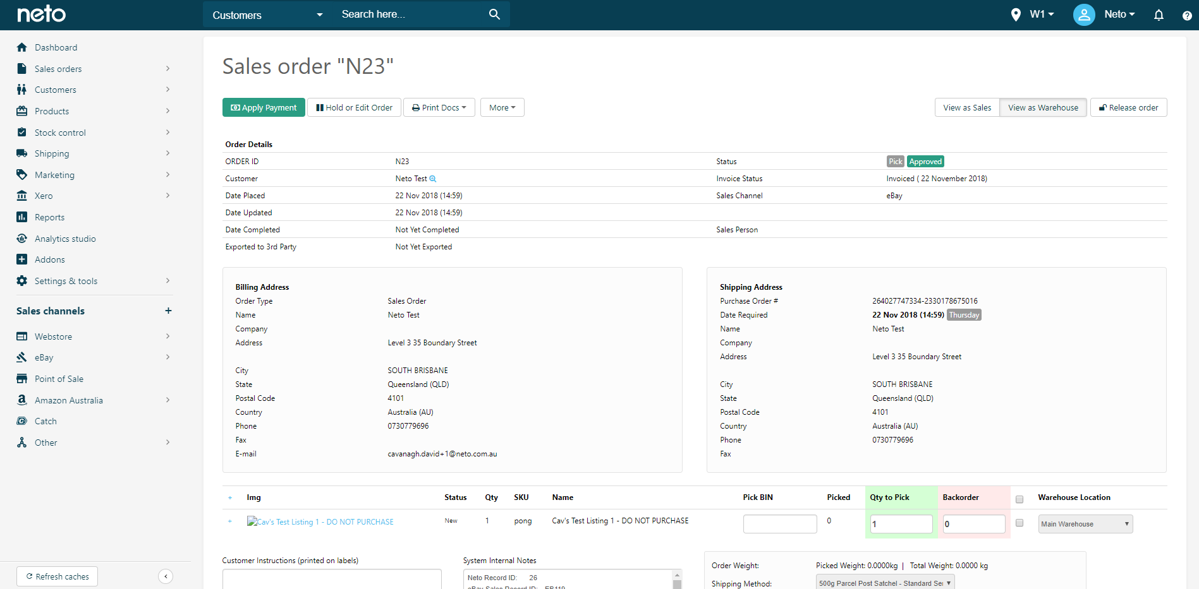Click the Stock control clipboard icon
Image resolution: width=1199 pixels, height=589 pixels.
(22, 133)
